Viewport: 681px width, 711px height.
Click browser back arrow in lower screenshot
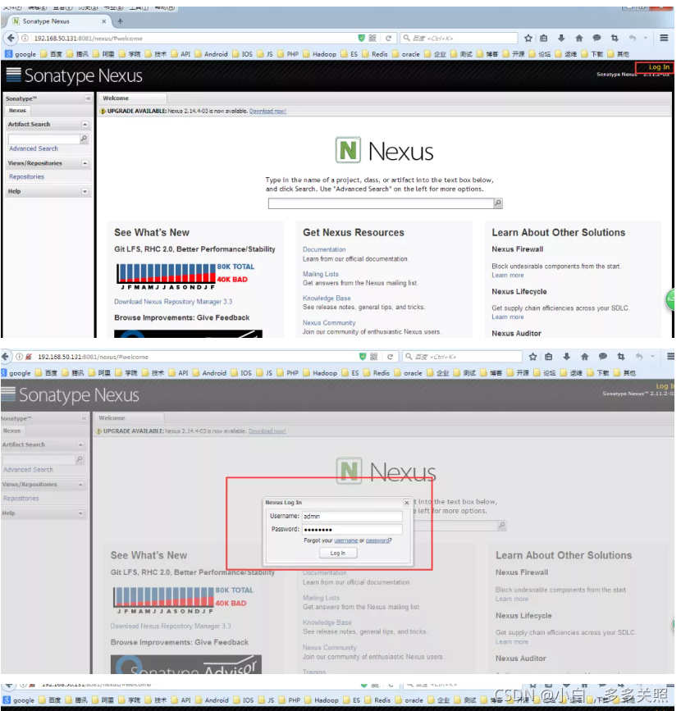5,357
